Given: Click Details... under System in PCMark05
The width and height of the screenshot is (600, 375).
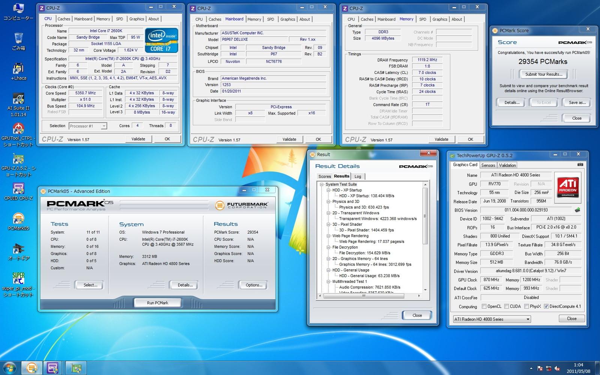Looking at the screenshot, I should pos(185,285).
